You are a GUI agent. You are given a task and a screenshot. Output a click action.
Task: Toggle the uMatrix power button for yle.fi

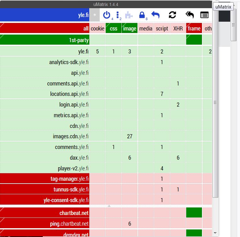coord(107,15)
